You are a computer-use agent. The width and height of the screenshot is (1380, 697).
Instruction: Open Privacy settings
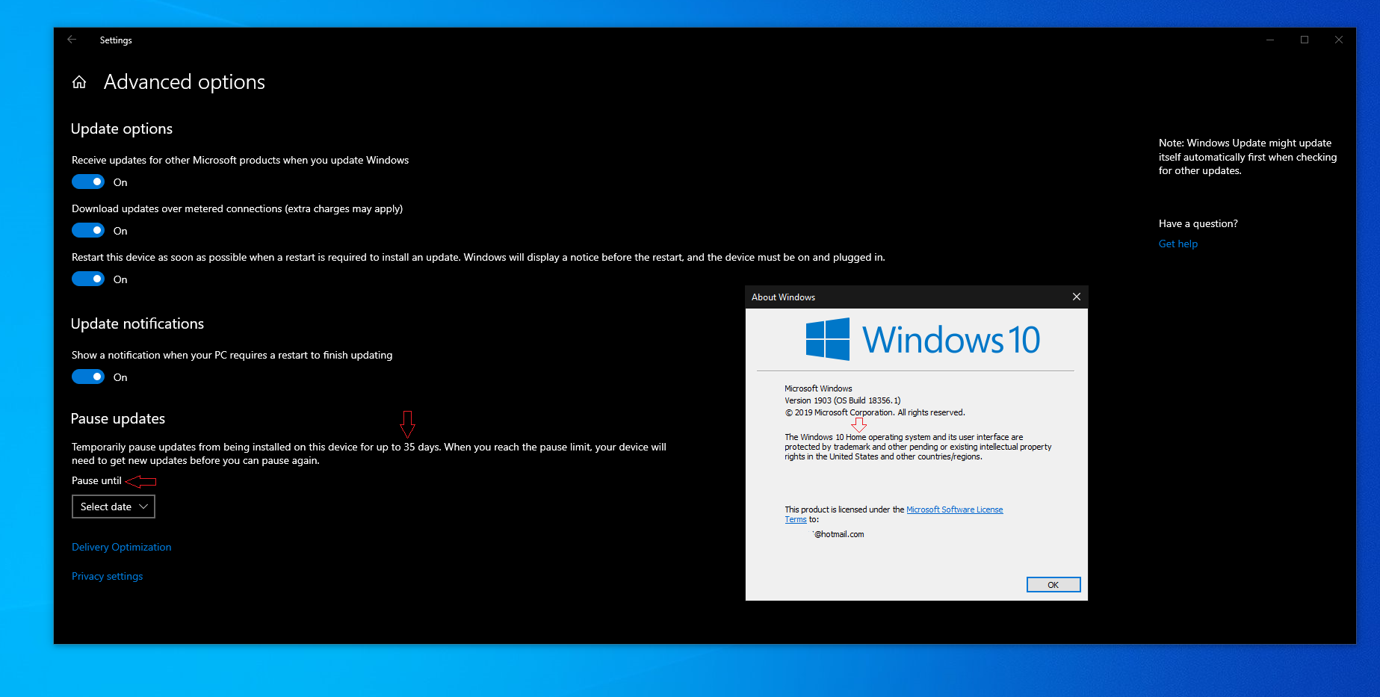(107, 576)
